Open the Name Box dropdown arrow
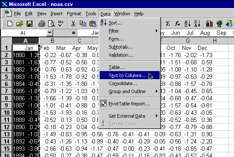This screenshot has height=157, width=234. 50,33
